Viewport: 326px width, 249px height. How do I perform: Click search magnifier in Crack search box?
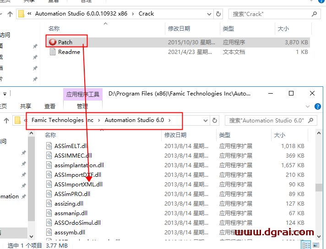tap(314, 14)
